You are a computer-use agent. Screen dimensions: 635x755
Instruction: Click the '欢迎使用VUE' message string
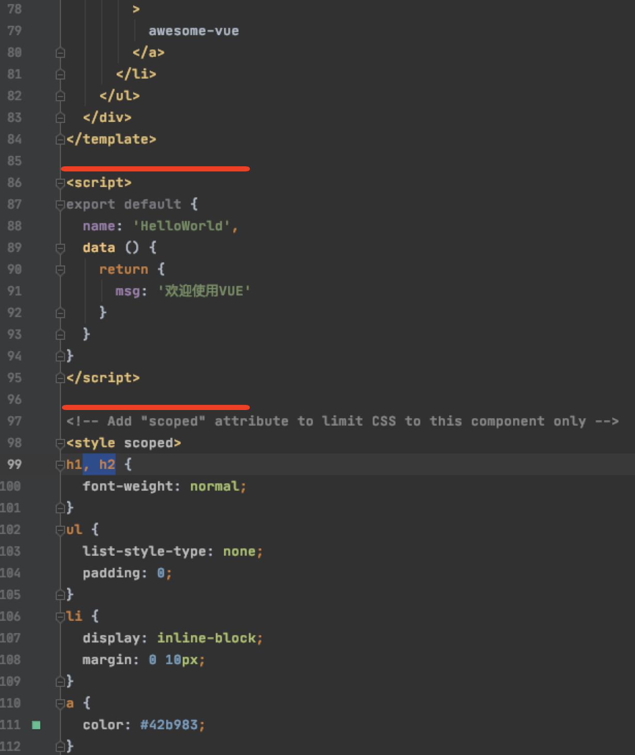point(204,291)
